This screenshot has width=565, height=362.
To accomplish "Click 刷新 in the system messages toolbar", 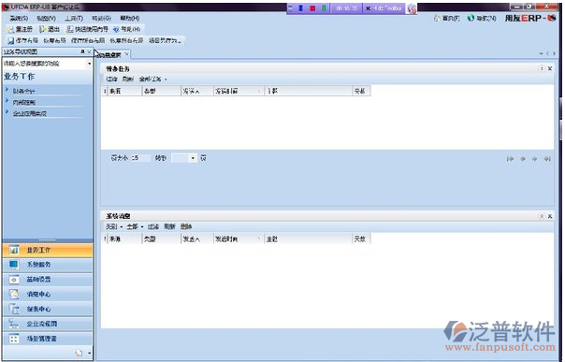I will tap(169, 226).
